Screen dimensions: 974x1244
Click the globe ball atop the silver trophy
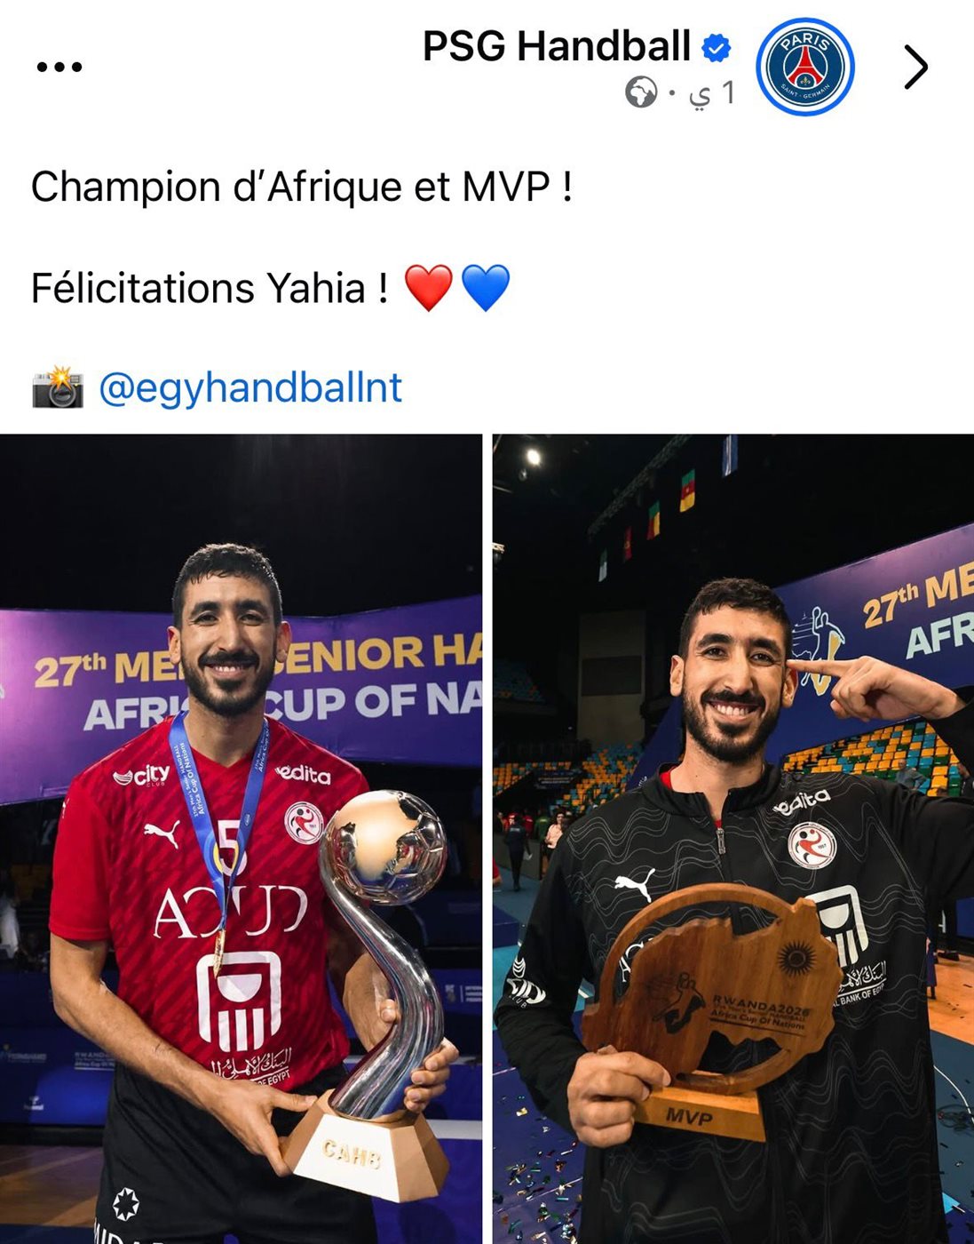(384, 846)
